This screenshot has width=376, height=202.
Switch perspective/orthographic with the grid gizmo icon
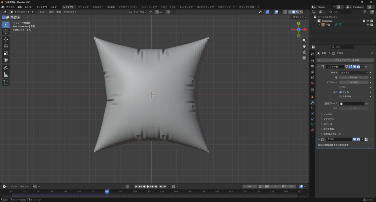[x=304, y=58]
